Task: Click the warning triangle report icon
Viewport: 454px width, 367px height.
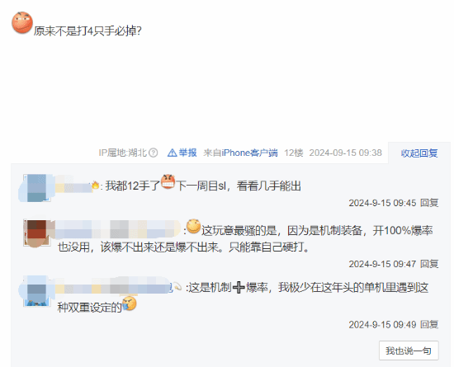Action: pos(172,153)
